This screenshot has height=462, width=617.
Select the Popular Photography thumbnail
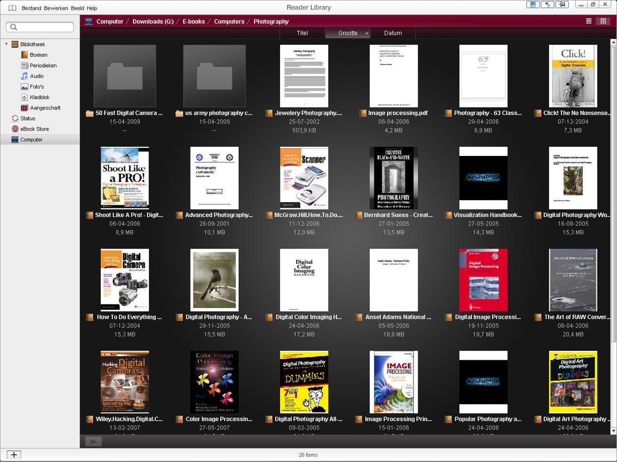point(483,382)
